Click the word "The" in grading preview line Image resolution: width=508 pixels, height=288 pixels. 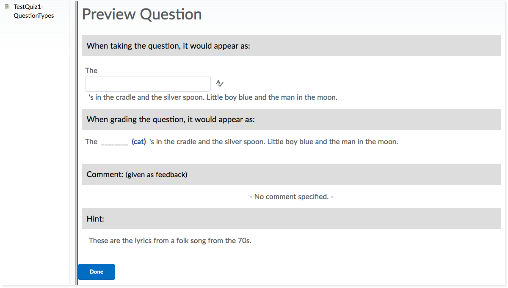pos(91,142)
